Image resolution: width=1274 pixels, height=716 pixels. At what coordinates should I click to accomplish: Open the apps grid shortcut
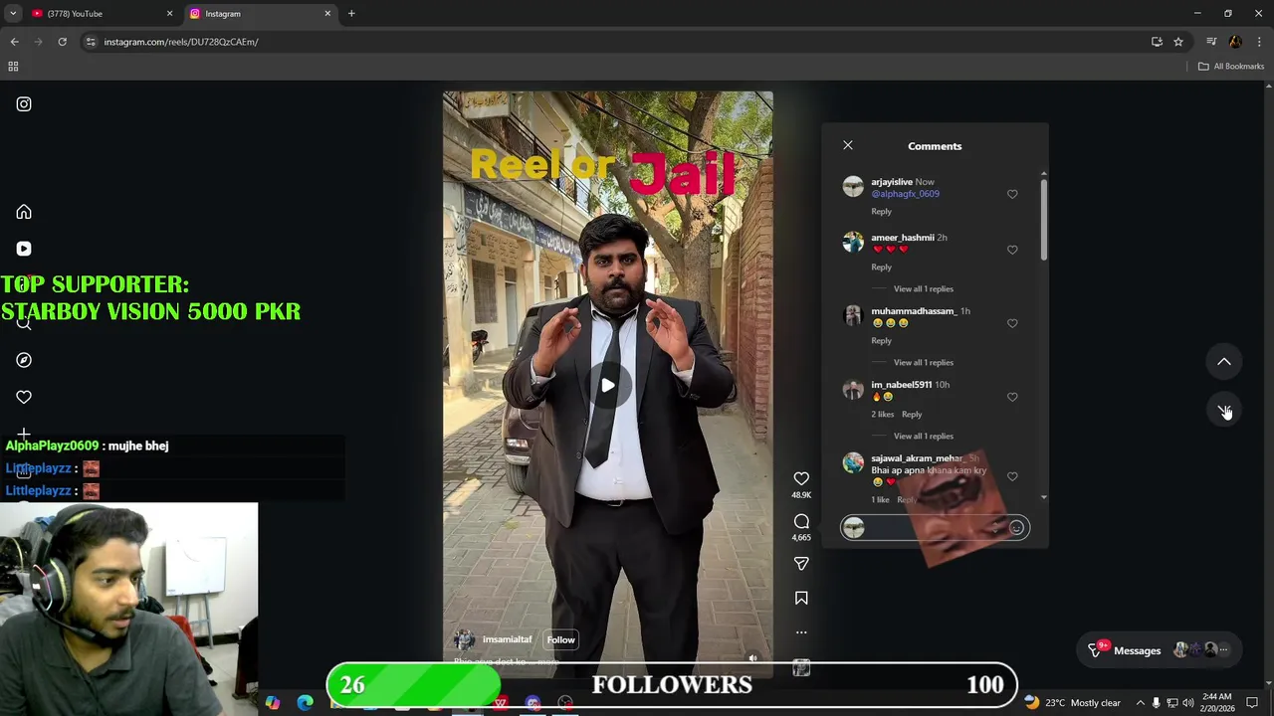click(x=13, y=67)
